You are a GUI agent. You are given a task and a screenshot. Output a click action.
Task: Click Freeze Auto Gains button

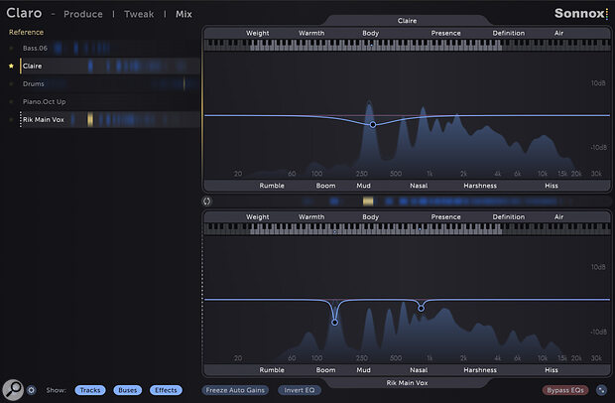point(235,390)
